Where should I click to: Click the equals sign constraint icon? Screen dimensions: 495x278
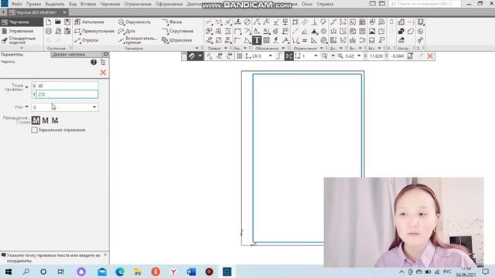pos(305,40)
